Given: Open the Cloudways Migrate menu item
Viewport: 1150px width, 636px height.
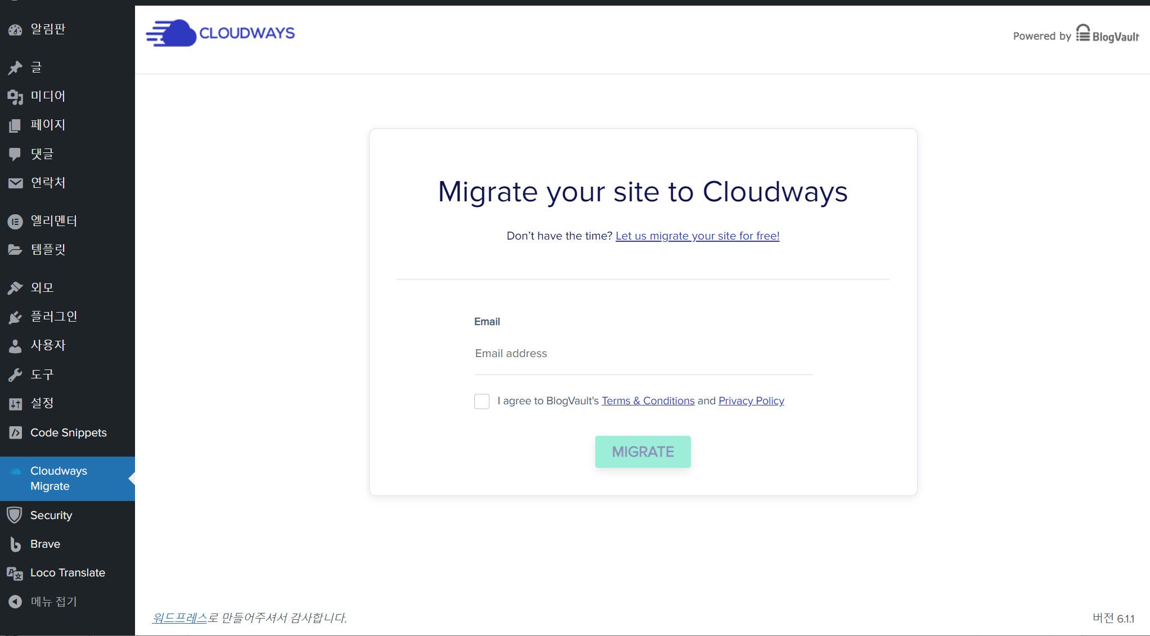Looking at the screenshot, I should 59,478.
